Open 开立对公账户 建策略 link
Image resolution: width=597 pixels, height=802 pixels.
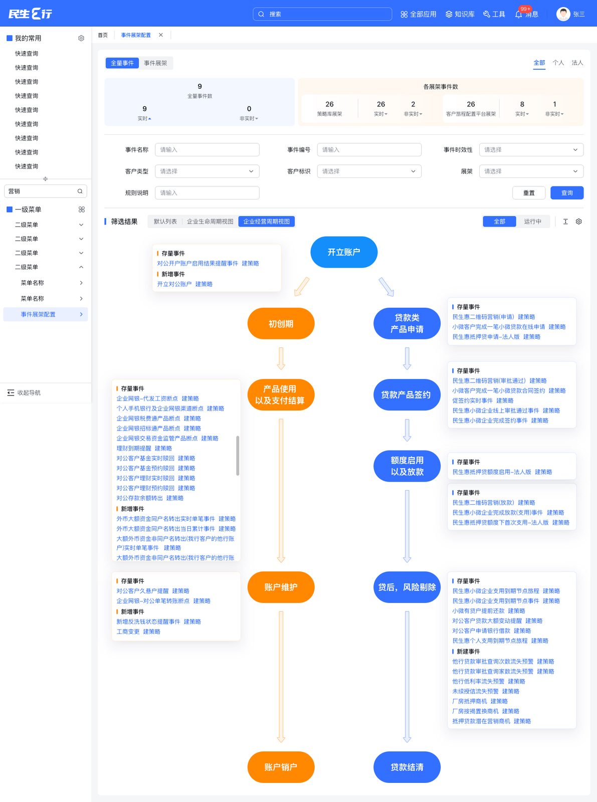coord(204,284)
